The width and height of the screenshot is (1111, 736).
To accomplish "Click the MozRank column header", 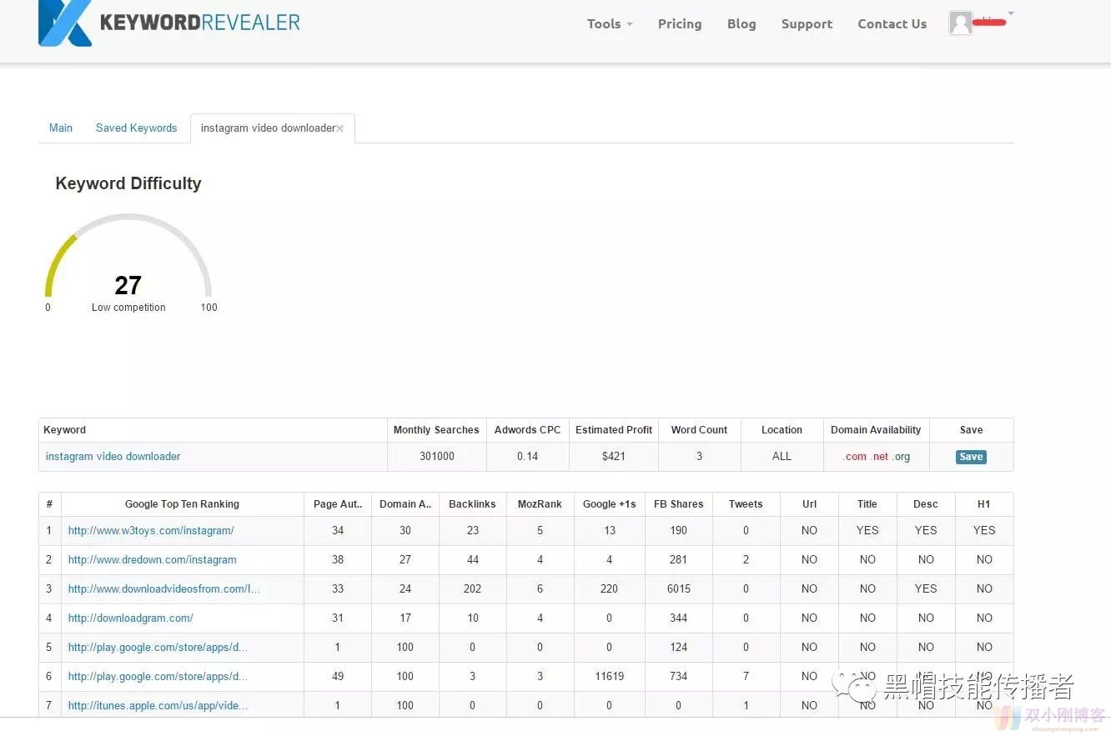I will (540, 504).
